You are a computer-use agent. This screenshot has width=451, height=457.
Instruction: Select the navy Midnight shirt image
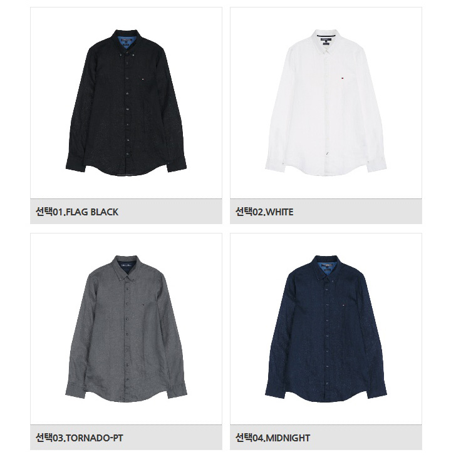pos(326,329)
